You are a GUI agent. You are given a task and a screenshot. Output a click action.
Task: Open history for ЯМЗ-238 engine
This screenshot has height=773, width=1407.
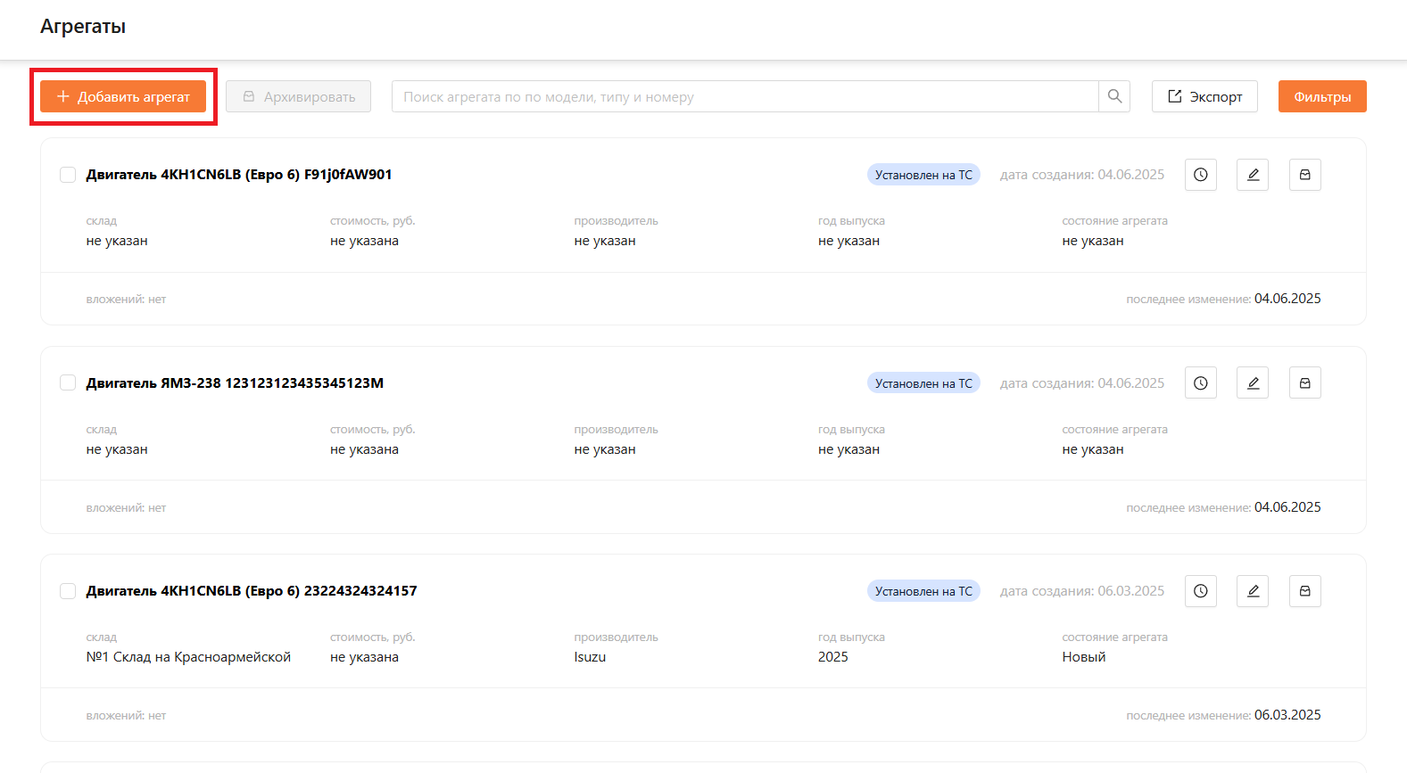tap(1201, 383)
